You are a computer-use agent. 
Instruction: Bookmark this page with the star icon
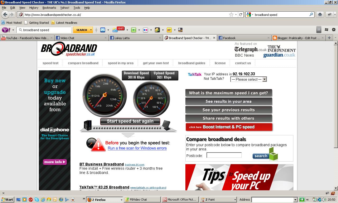click(x=231, y=15)
